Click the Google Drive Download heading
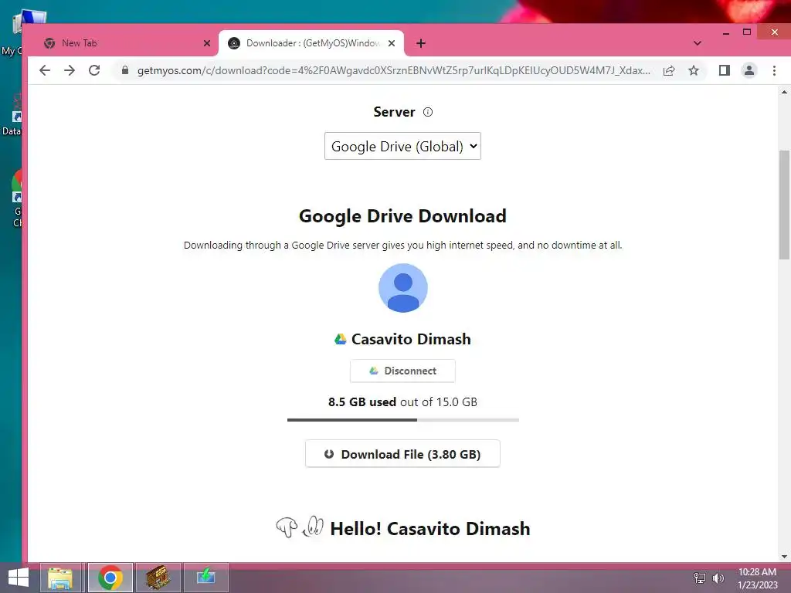This screenshot has width=791, height=593. point(402,216)
